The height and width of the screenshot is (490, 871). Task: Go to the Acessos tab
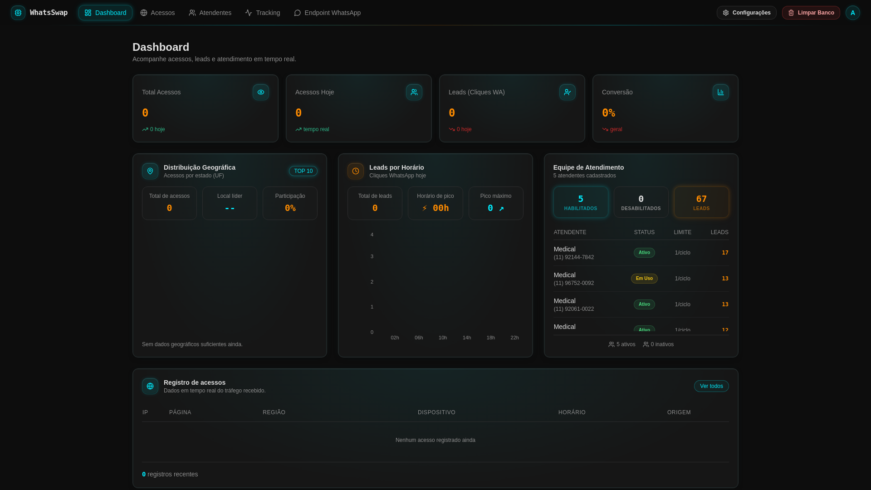(x=157, y=13)
